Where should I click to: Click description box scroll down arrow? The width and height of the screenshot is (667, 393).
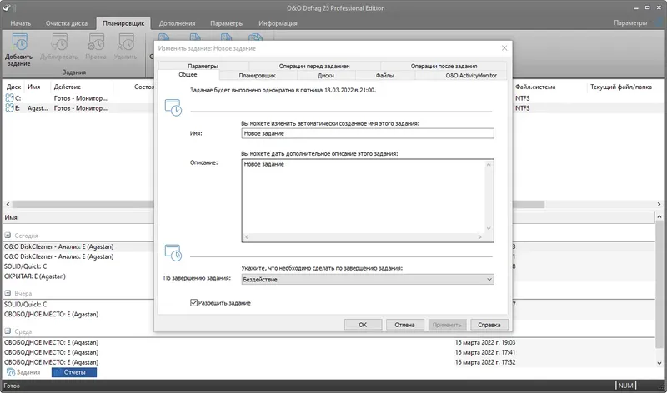[x=489, y=229]
